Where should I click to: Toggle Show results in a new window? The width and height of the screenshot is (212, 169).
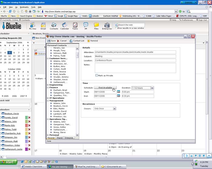(x=116, y=28)
